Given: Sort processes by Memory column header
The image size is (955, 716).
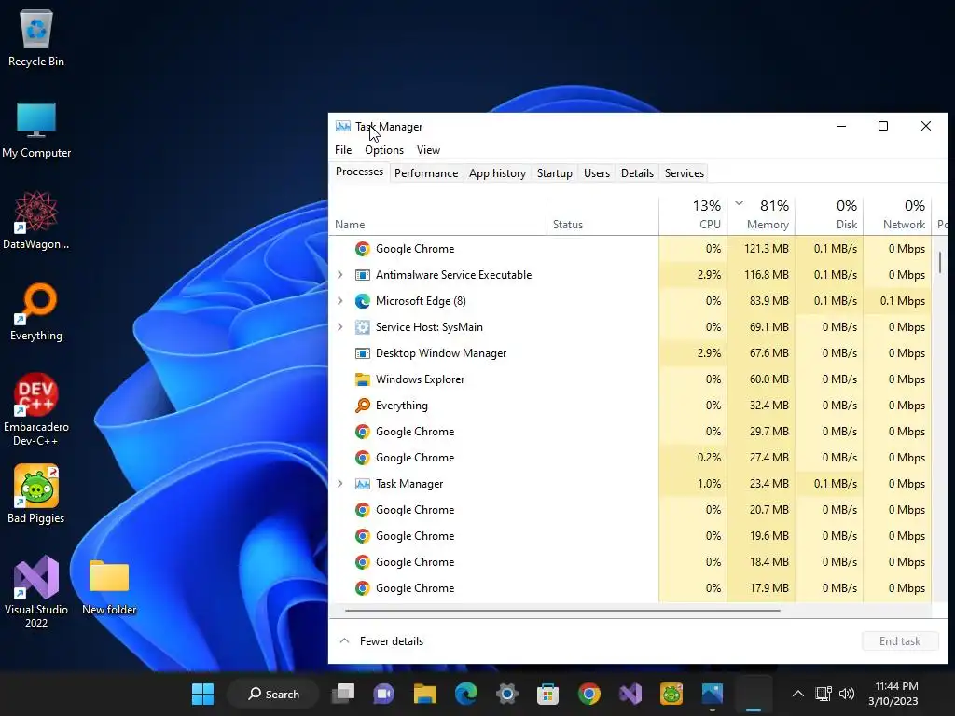Looking at the screenshot, I should [761, 216].
